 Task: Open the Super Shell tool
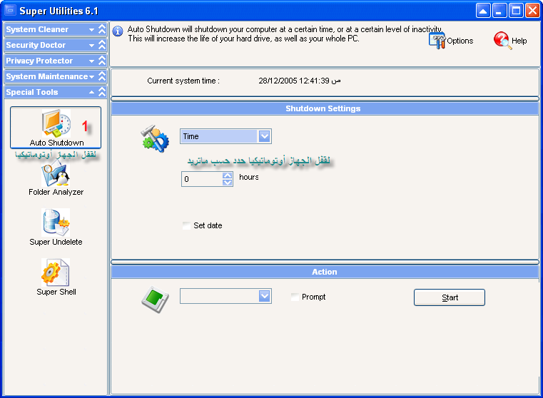click(x=56, y=277)
